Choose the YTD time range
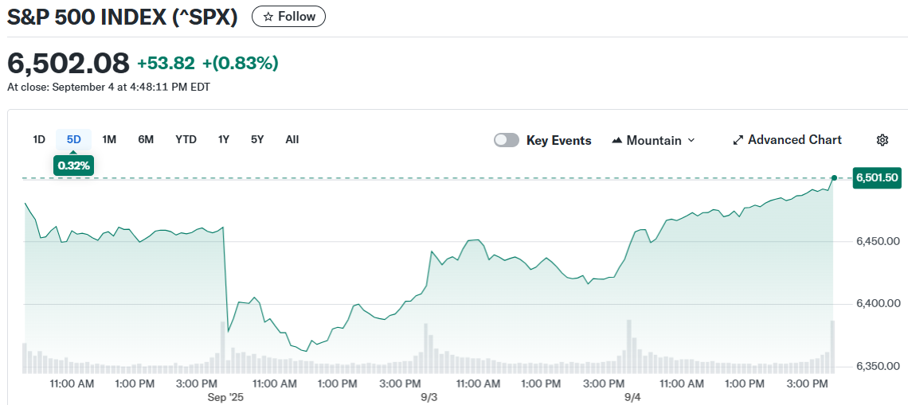 (186, 139)
